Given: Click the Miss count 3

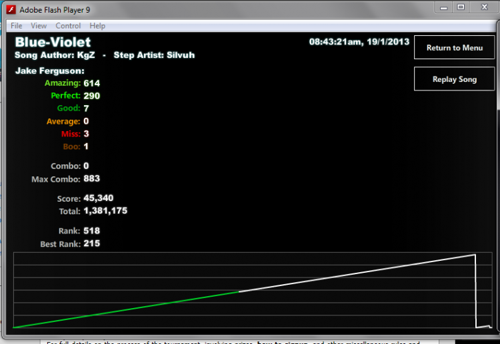Looking at the screenshot, I should coord(86,134).
